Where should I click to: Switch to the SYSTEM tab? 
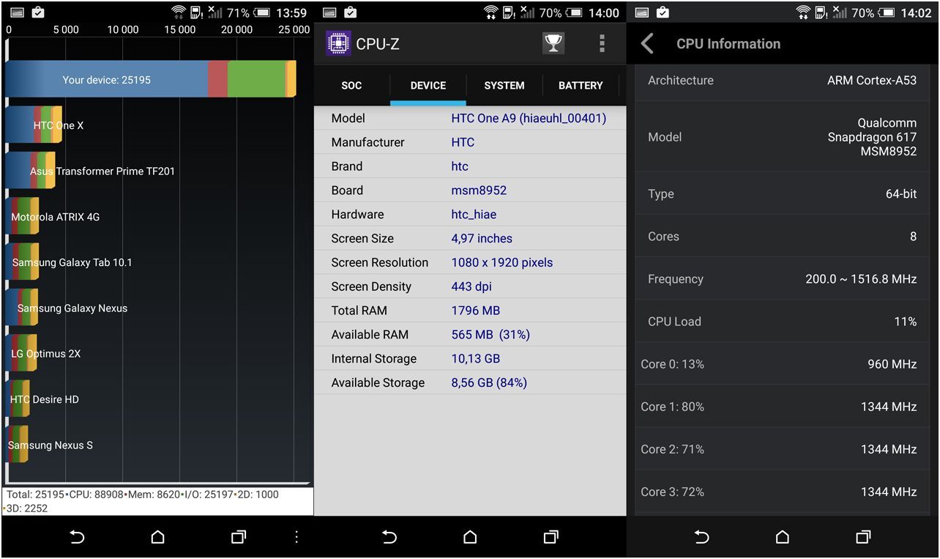[504, 86]
